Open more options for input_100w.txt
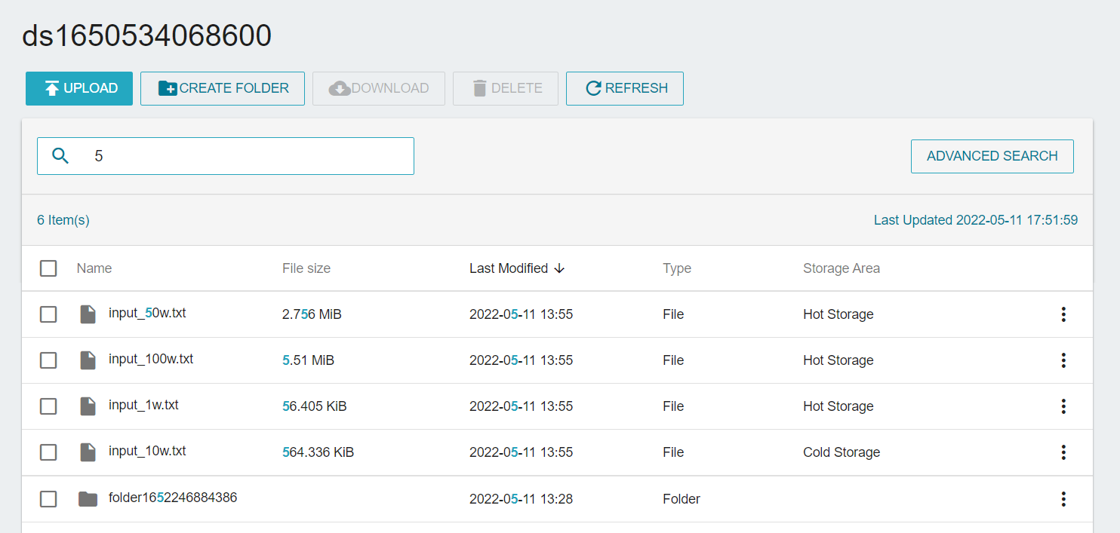The height and width of the screenshot is (533, 1120). coord(1063,360)
